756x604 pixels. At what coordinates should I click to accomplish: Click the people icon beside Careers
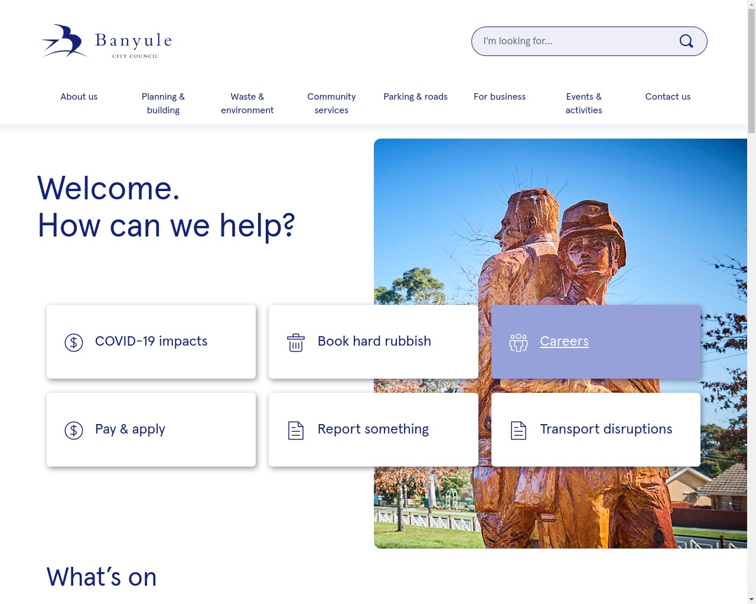(519, 342)
